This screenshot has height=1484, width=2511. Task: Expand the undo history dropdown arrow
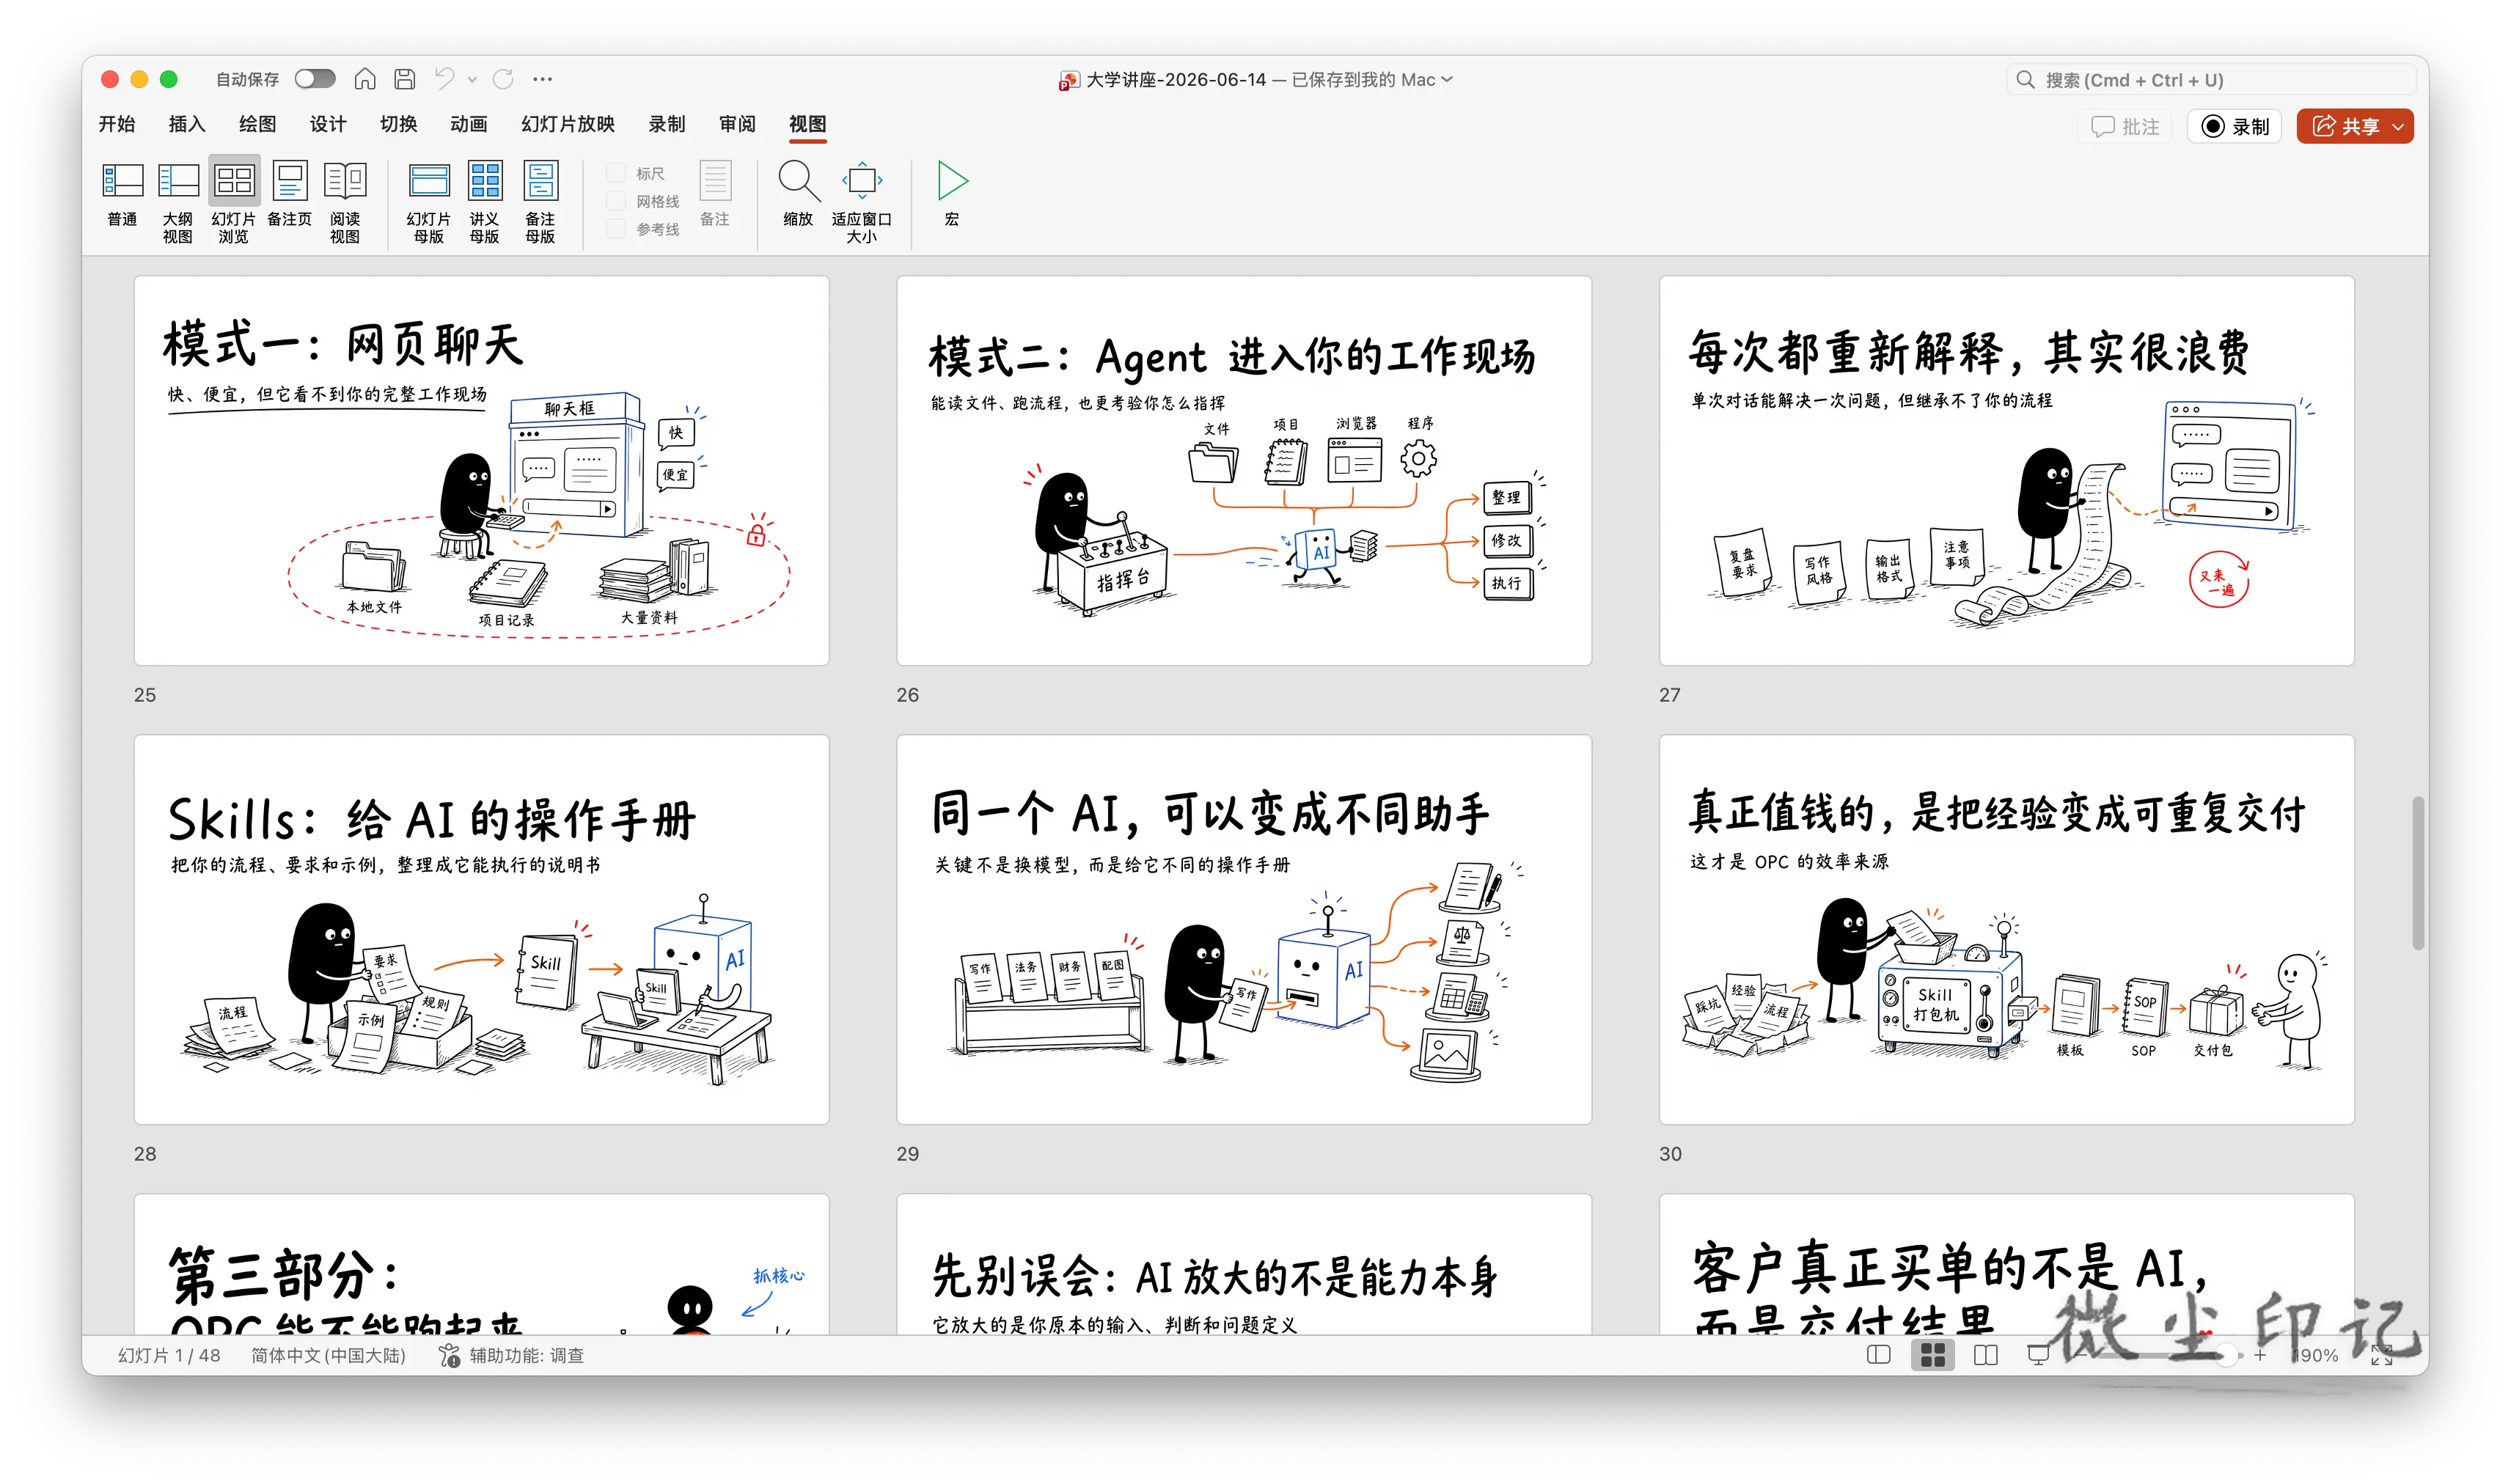(x=472, y=80)
